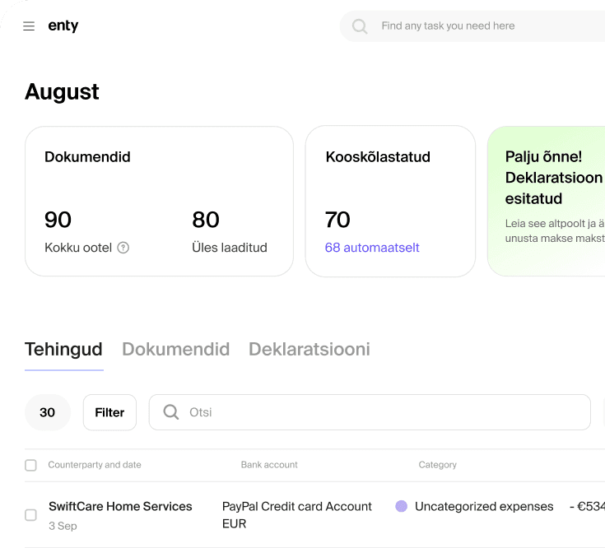Click the 'Counterparty and date' column header
605x548 pixels.
(x=95, y=465)
